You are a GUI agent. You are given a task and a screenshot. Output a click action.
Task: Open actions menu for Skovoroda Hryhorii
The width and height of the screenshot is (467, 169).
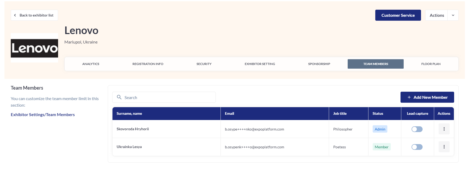(x=444, y=129)
